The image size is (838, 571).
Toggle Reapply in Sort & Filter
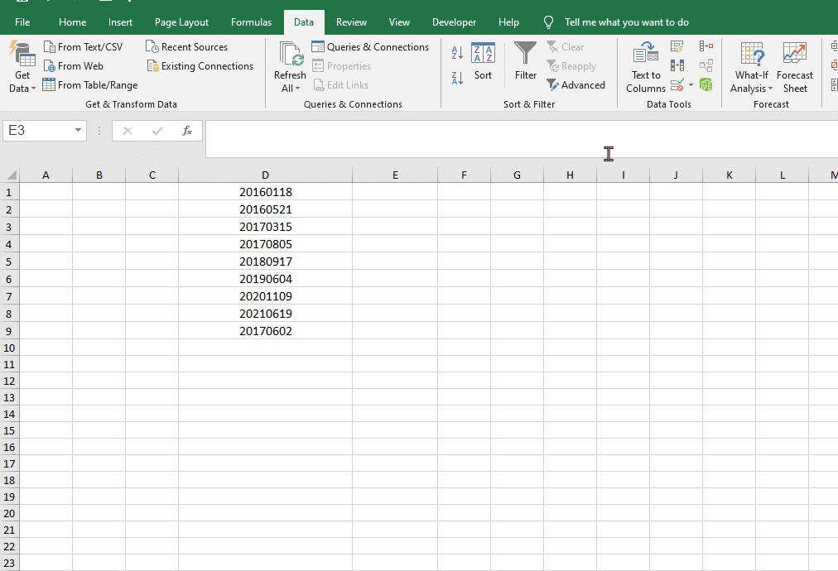tap(571, 65)
